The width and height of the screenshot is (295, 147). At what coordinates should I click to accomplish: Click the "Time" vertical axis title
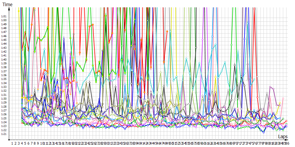(7, 4)
